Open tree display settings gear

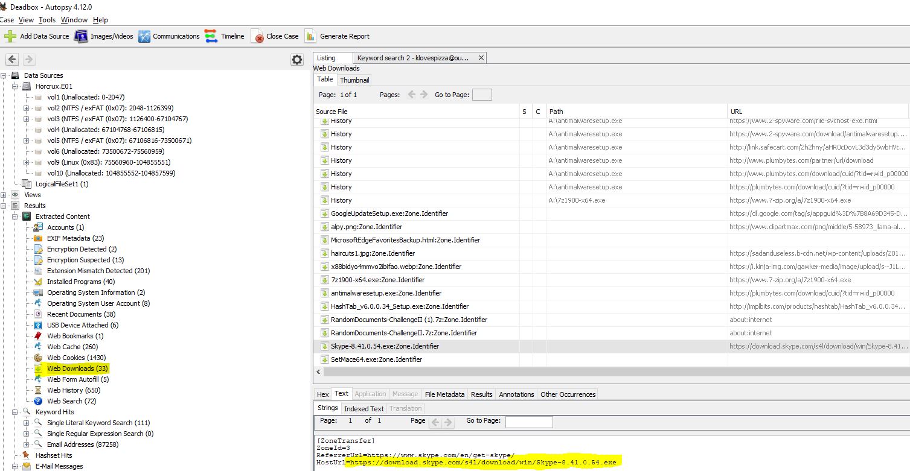pyautogui.click(x=296, y=59)
